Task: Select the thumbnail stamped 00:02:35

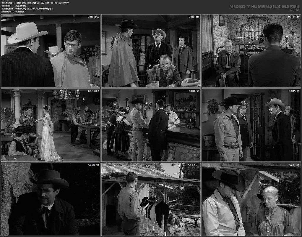Action: [x=51, y=51]
